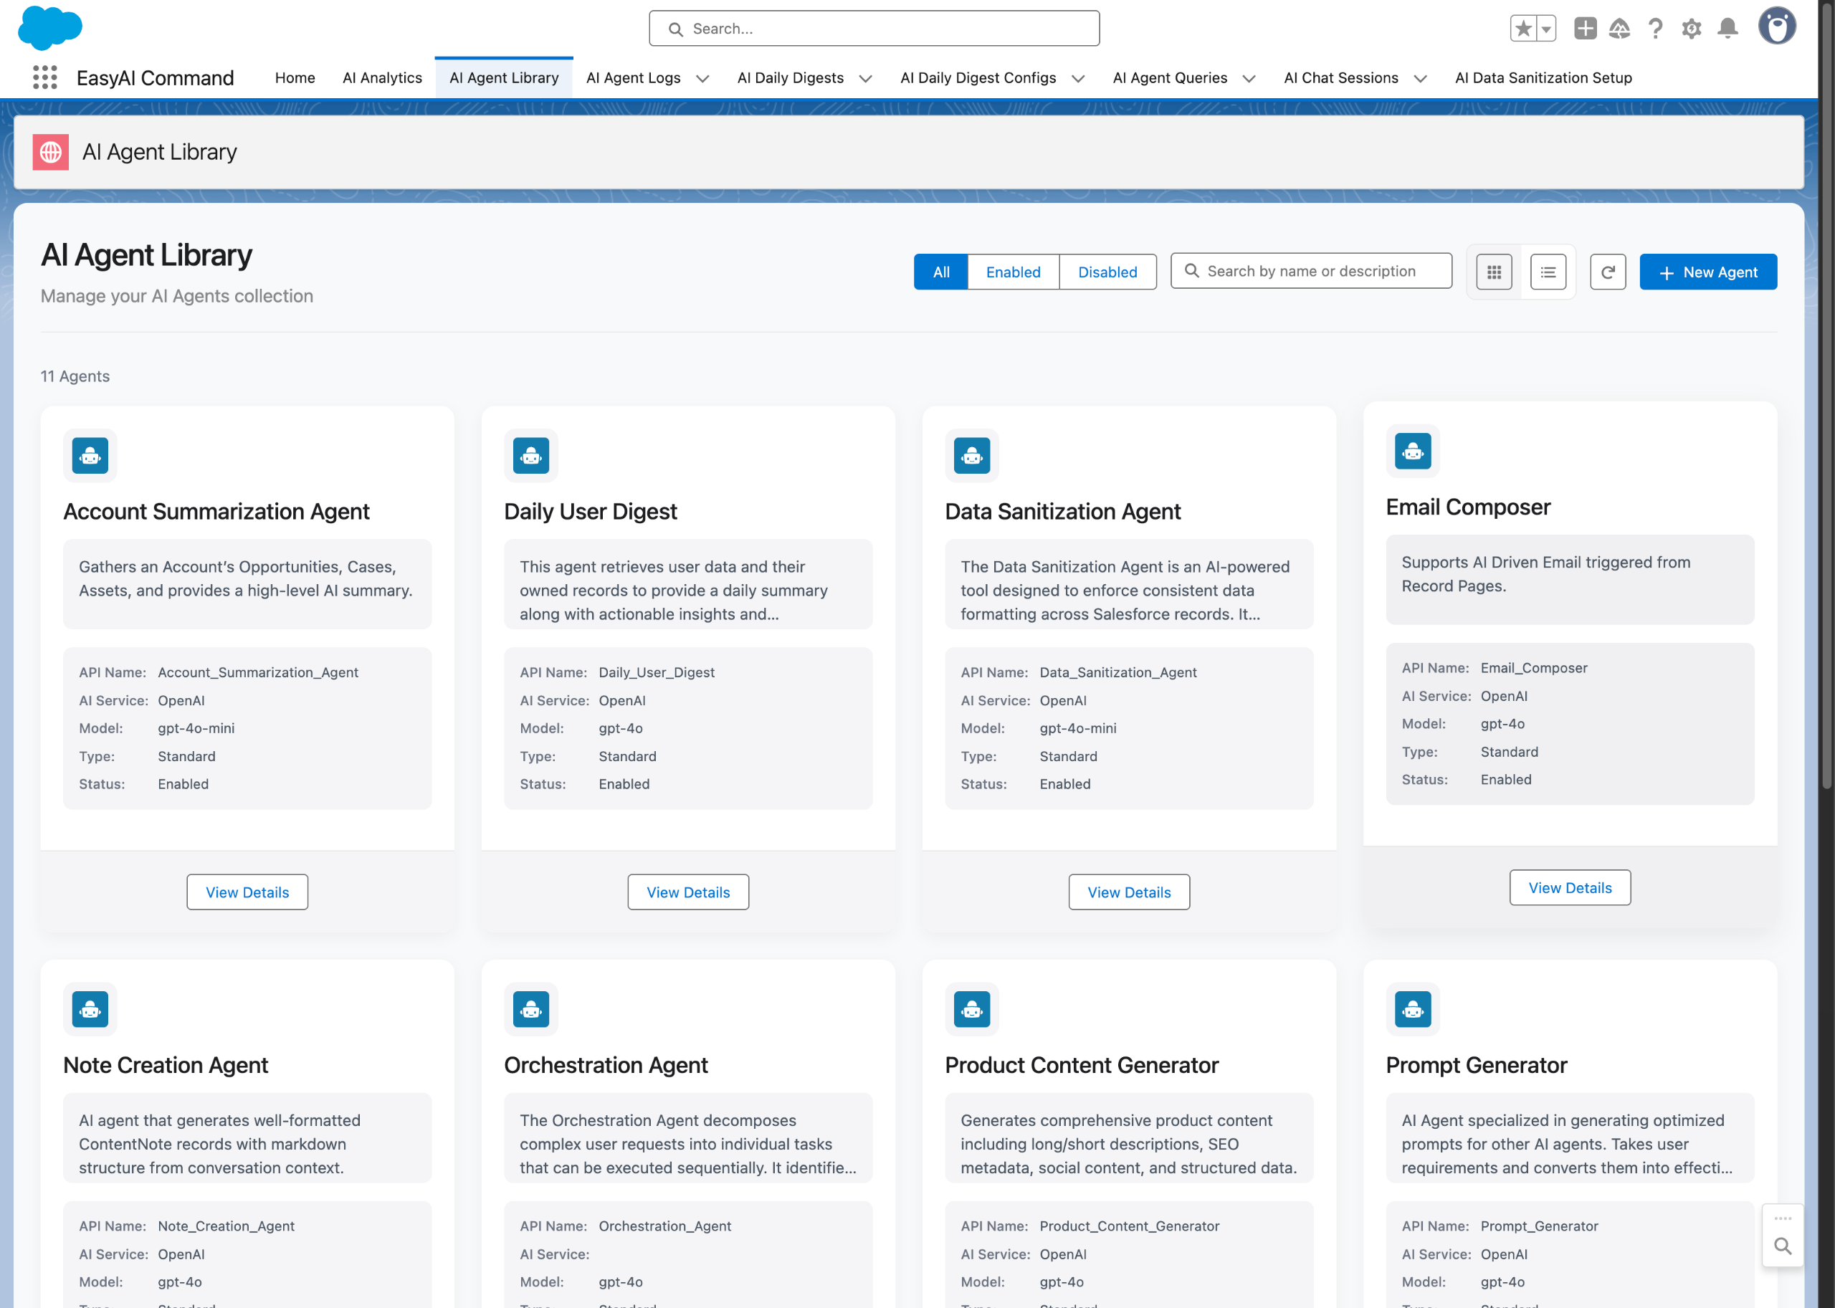Expand AI Daily Digests tab dropdown
Image resolution: width=1835 pixels, height=1308 pixels.
865,78
